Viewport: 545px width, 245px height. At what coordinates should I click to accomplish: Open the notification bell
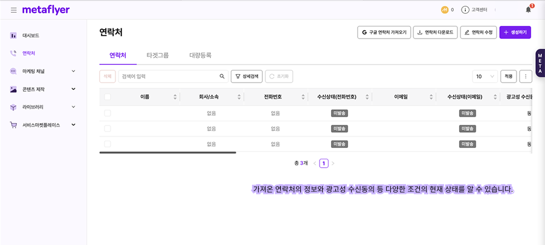528,10
